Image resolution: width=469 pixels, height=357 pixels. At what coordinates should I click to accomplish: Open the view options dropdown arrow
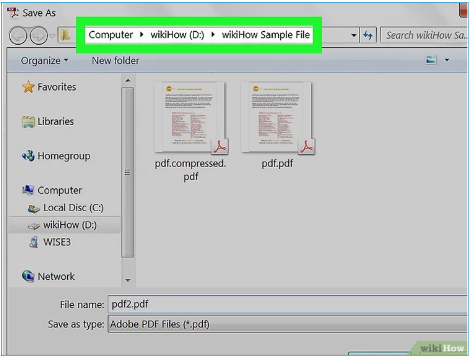point(447,60)
